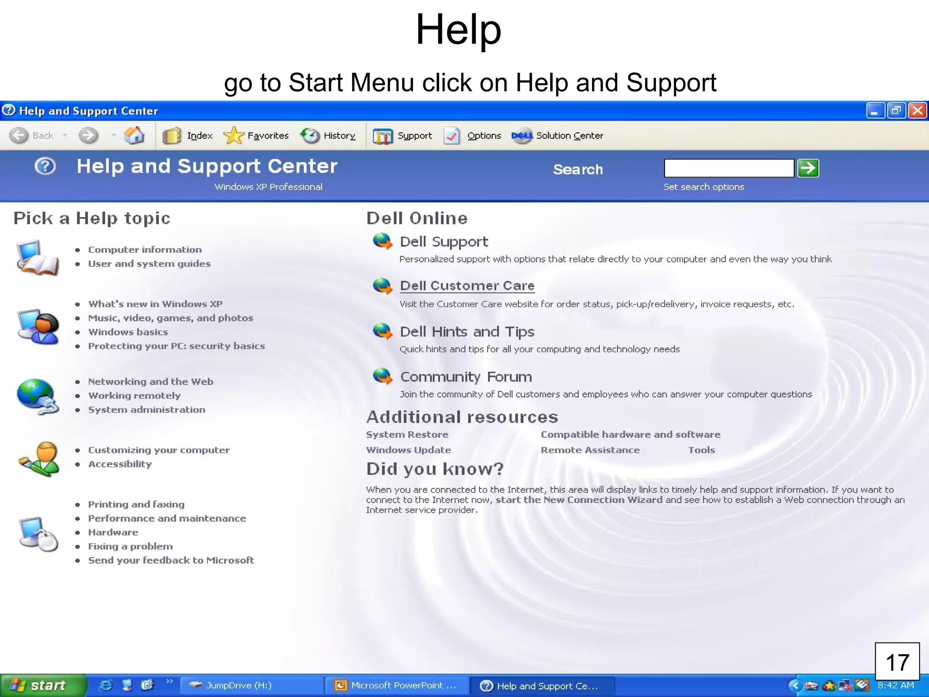Switch to JumpDrive (H:) taskbar button

[x=252, y=686]
